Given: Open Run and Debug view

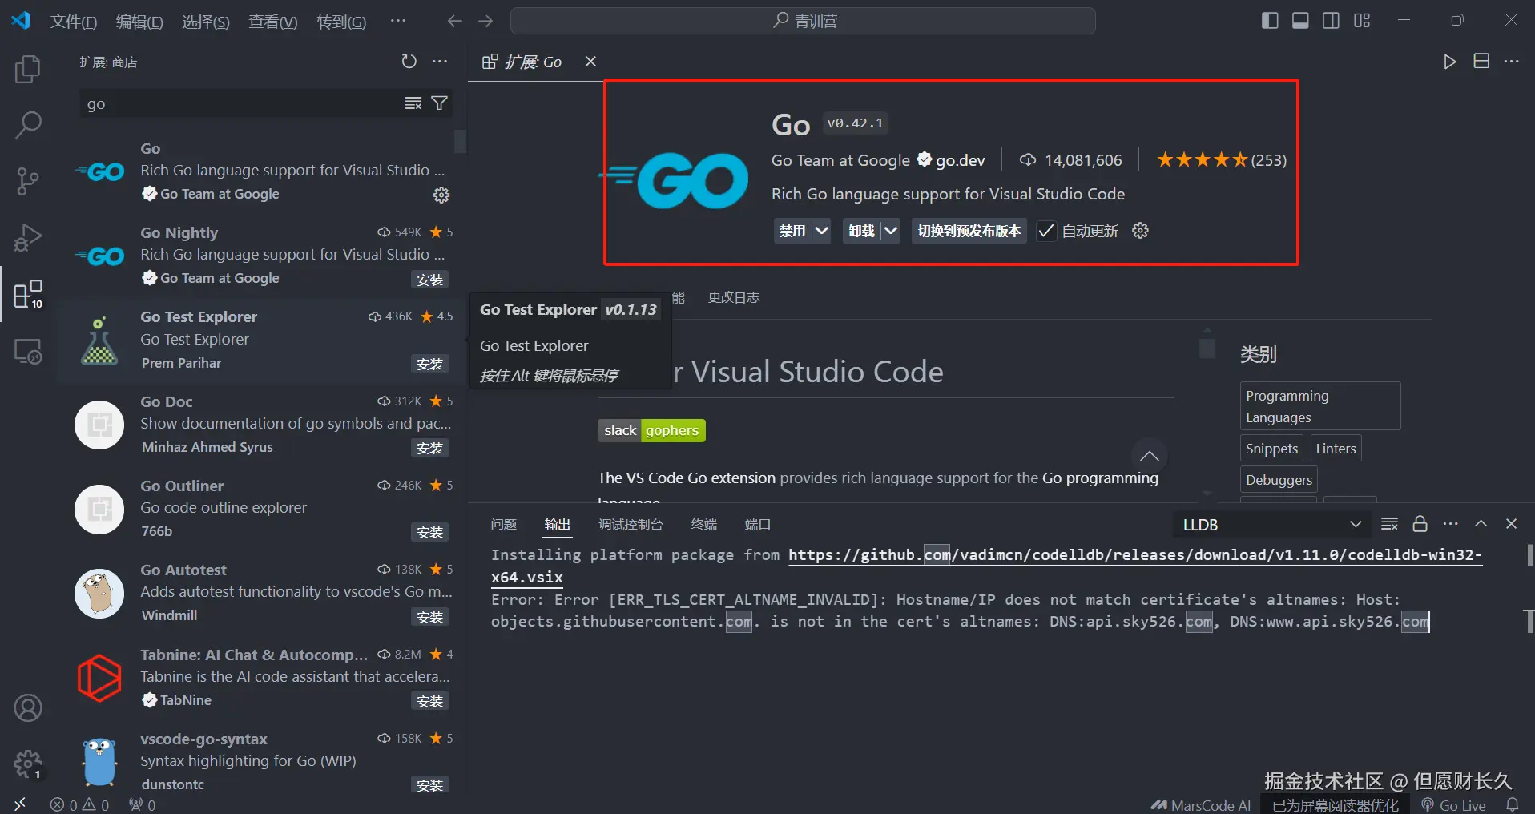Looking at the screenshot, I should pos(28,238).
